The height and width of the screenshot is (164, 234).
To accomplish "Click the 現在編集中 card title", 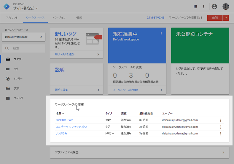I will [x=125, y=34].
